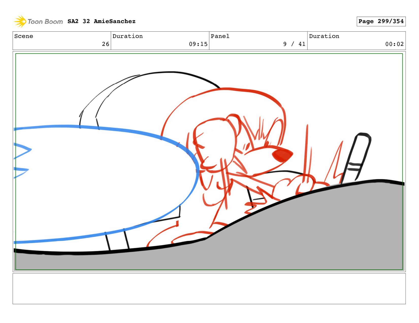The height and width of the screenshot is (323, 419).
Task: Click the storyboard panel drawing thumbnail
Action: 209,162
